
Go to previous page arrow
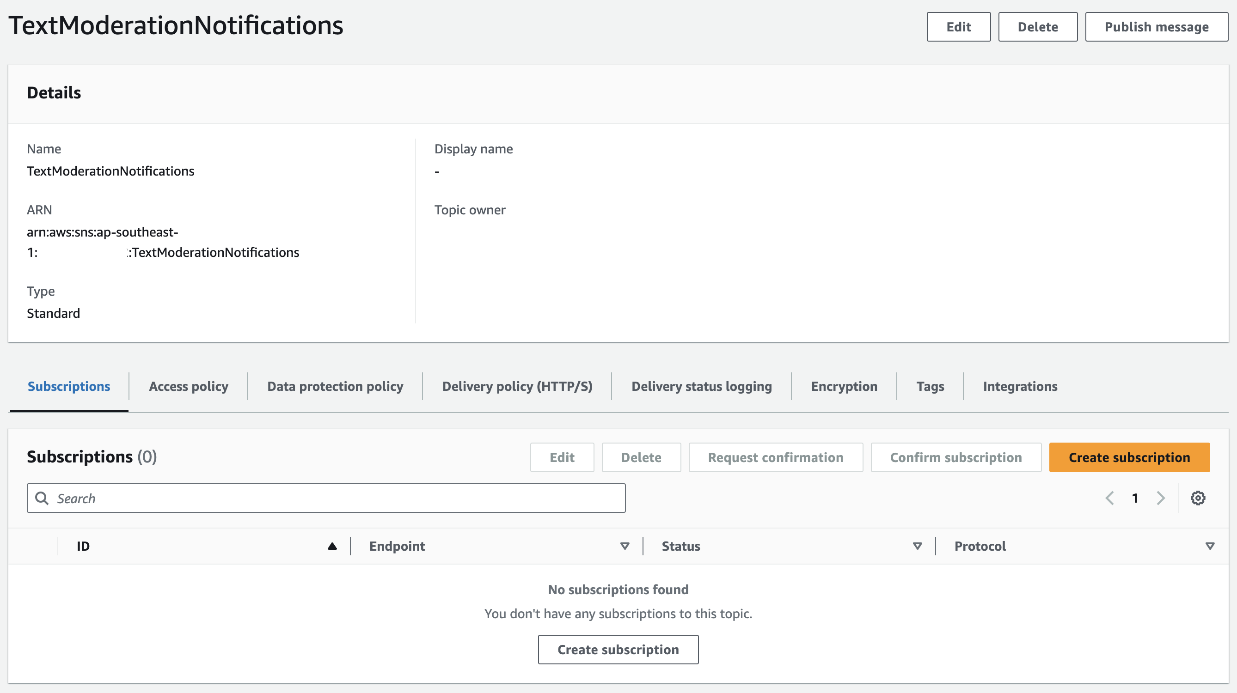coord(1110,498)
